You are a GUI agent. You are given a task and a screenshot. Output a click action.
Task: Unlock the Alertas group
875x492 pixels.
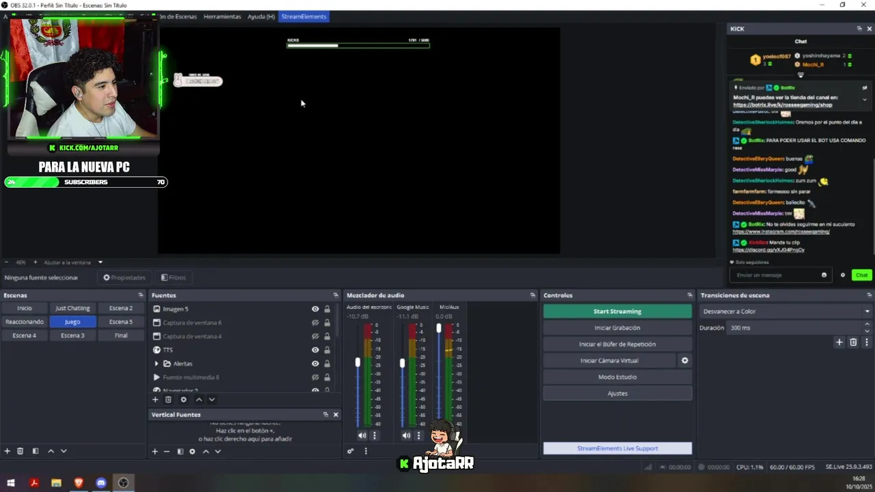327,364
